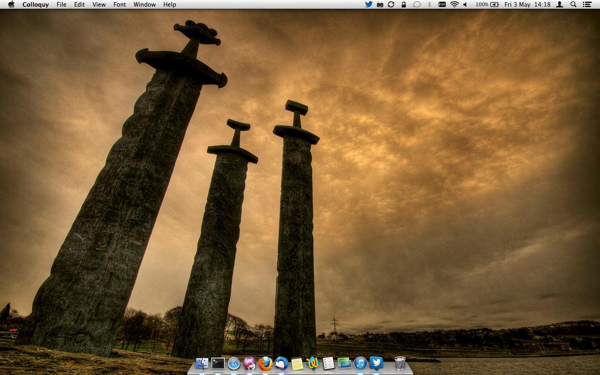
Task: Open the Bluetooth status menu
Action: click(430, 5)
